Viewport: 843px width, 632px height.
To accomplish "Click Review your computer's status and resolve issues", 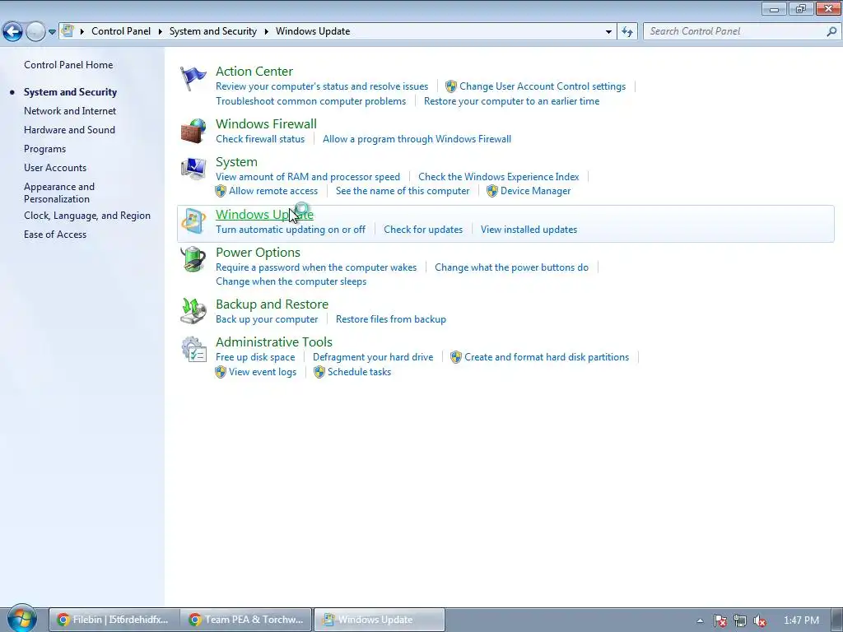I will pyautogui.click(x=322, y=86).
